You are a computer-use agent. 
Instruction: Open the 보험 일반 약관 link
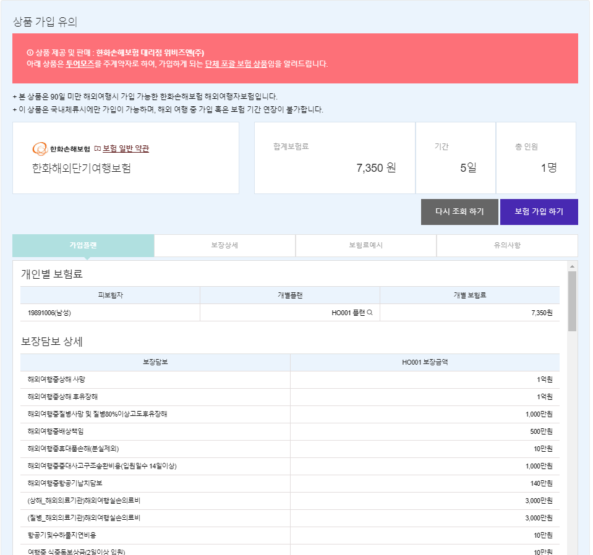126,148
